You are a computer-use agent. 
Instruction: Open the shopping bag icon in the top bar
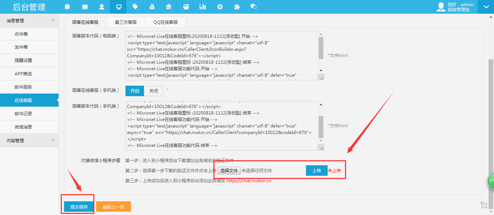pyautogui.click(x=67, y=6)
